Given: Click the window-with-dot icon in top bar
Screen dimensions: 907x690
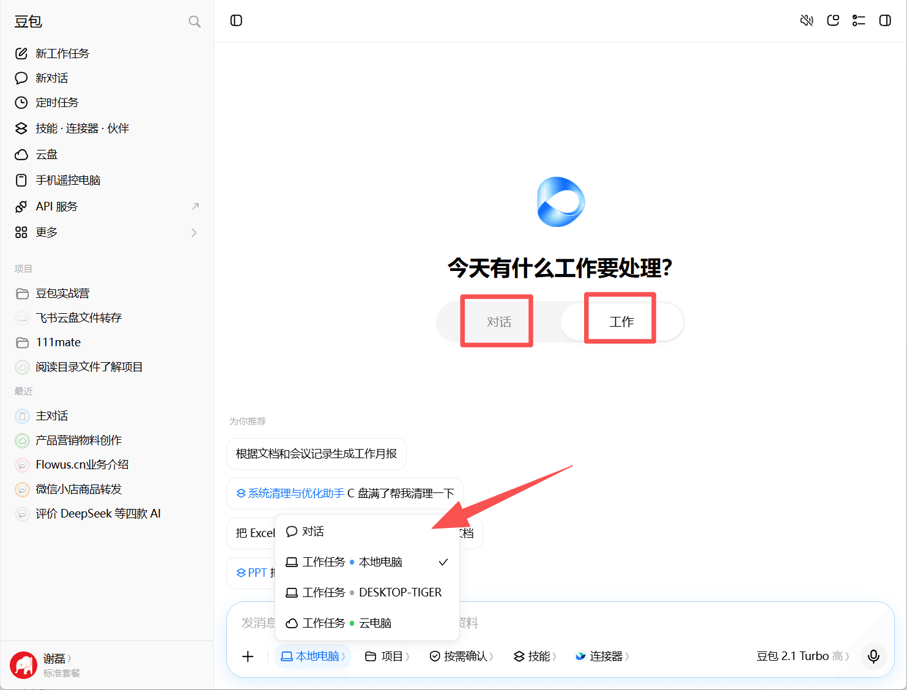Looking at the screenshot, I should tap(833, 21).
